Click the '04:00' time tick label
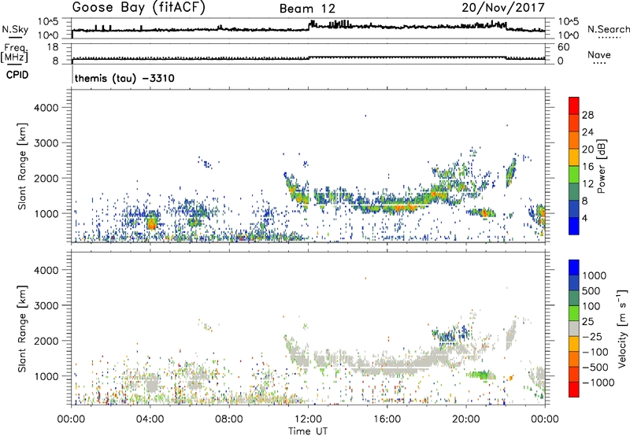 point(150,419)
